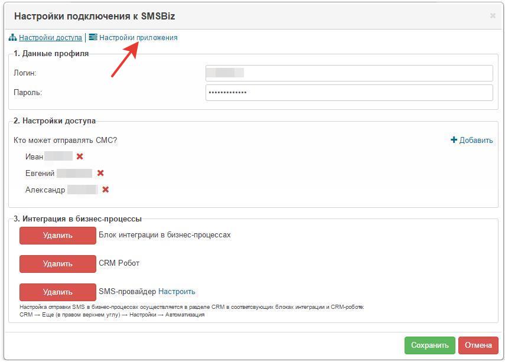Select the name Александр in list
Viewport: 505px width, 362px height.
45,190
